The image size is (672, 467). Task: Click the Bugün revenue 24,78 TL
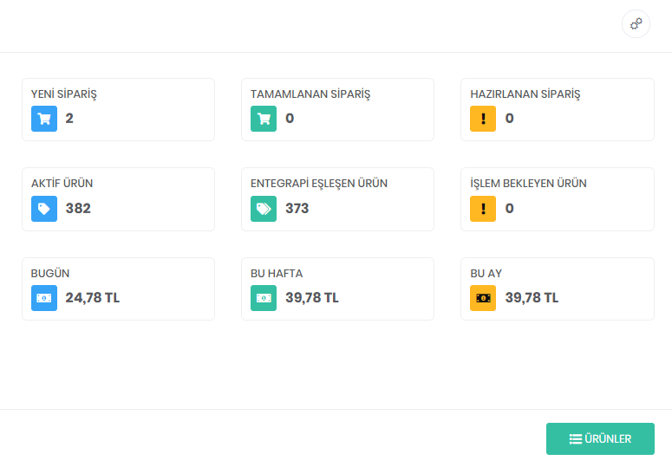pos(93,298)
